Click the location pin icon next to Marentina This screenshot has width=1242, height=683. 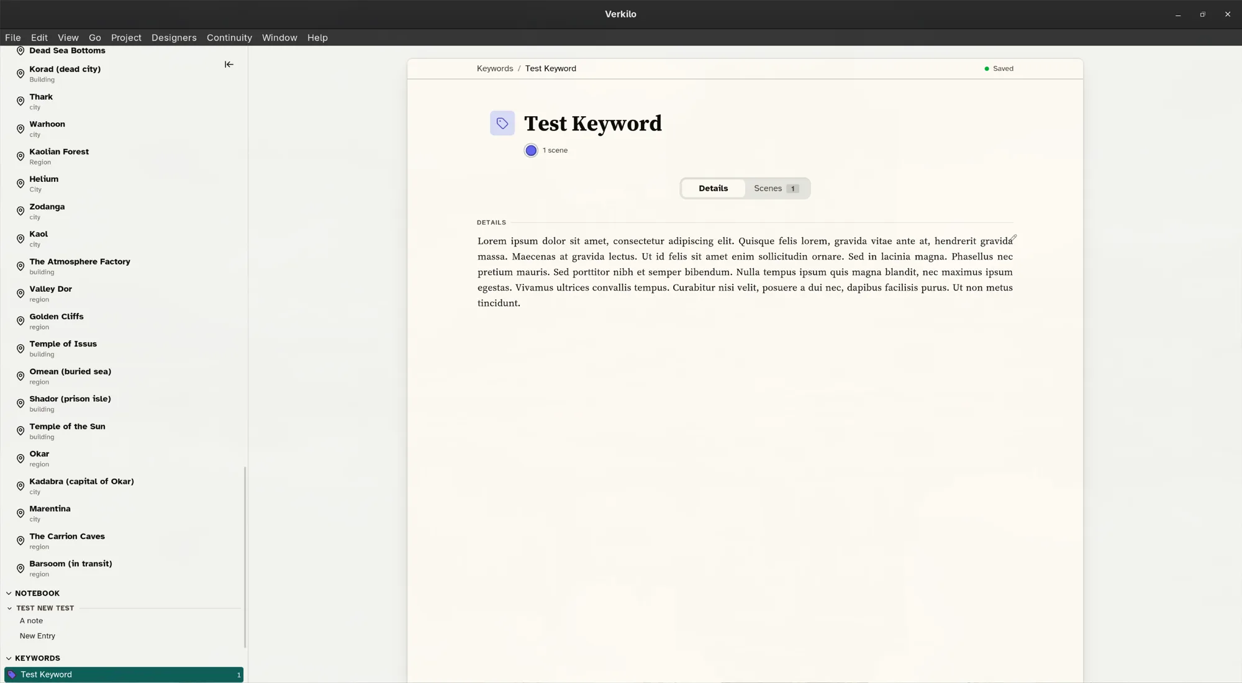pos(20,513)
